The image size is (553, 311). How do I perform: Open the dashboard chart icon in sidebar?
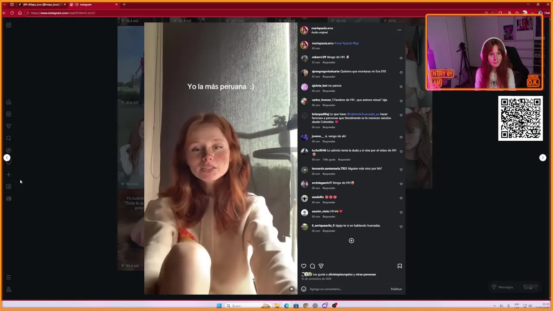coord(8,187)
